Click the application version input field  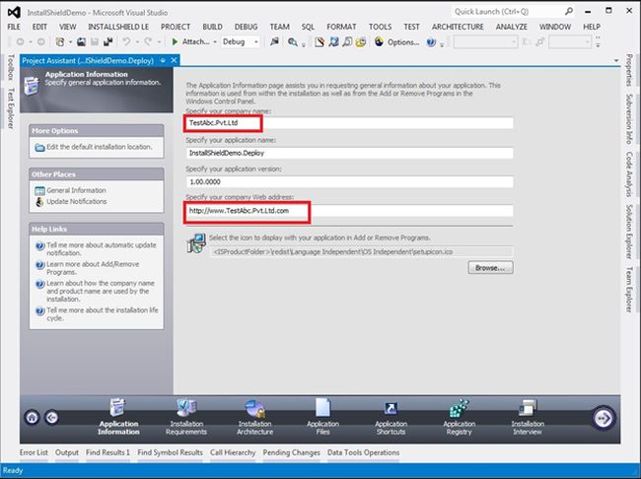pyautogui.click(x=349, y=182)
